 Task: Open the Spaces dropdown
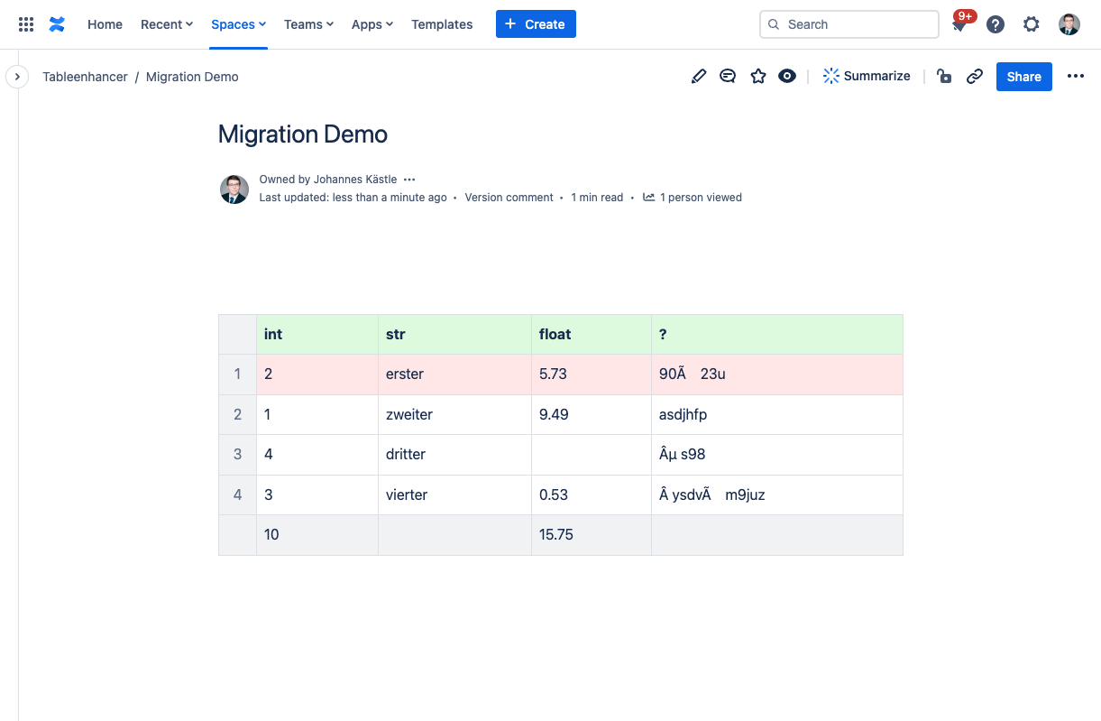click(238, 24)
